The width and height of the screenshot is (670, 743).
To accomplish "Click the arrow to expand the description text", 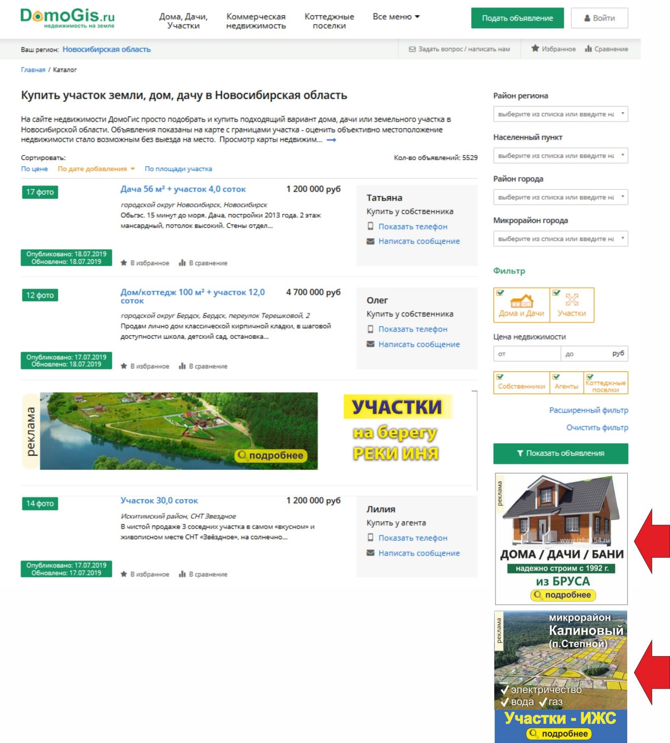I will coord(331,140).
